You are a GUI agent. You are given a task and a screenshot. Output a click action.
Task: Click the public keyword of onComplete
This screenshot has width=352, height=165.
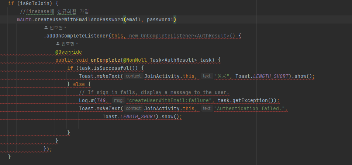pyautogui.click(x=64, y=60)
